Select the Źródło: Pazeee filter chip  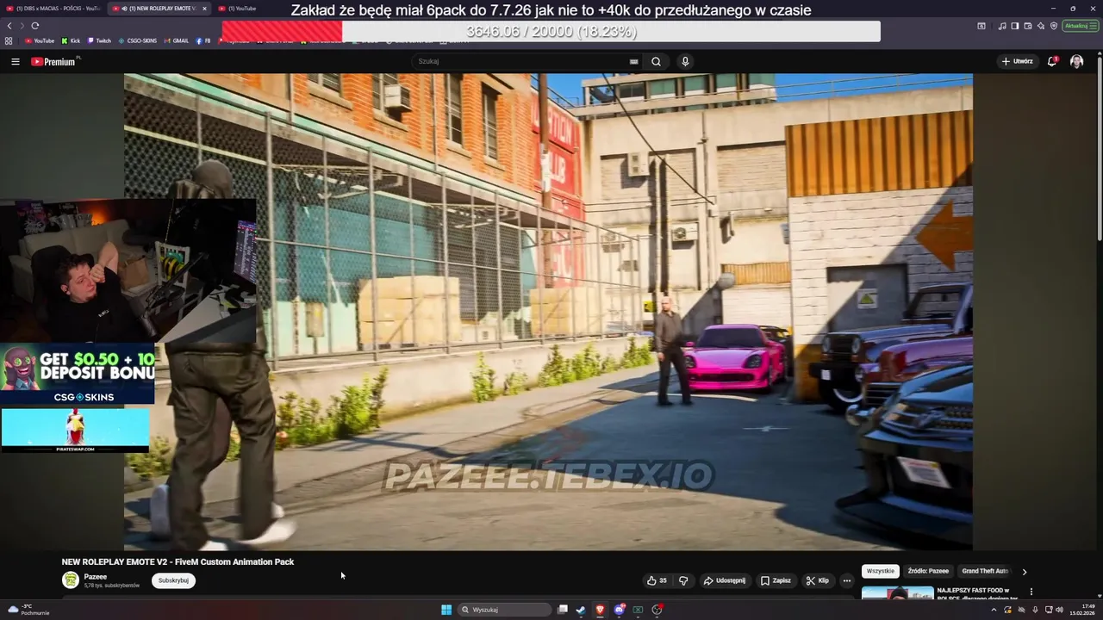click(x=927, y=571)
